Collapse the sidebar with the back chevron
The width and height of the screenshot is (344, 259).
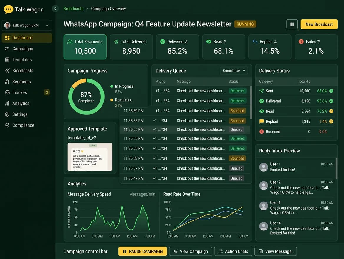[x=55, y=9]
